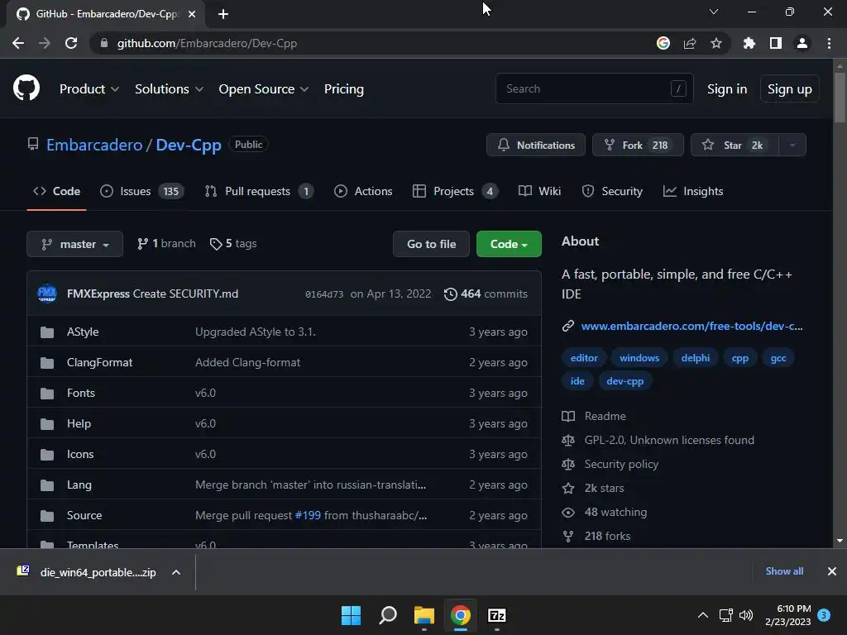Click the AStyle folder icon
Image resolution: width=847 pixels, height=635 pixels.
click(47, 332)
